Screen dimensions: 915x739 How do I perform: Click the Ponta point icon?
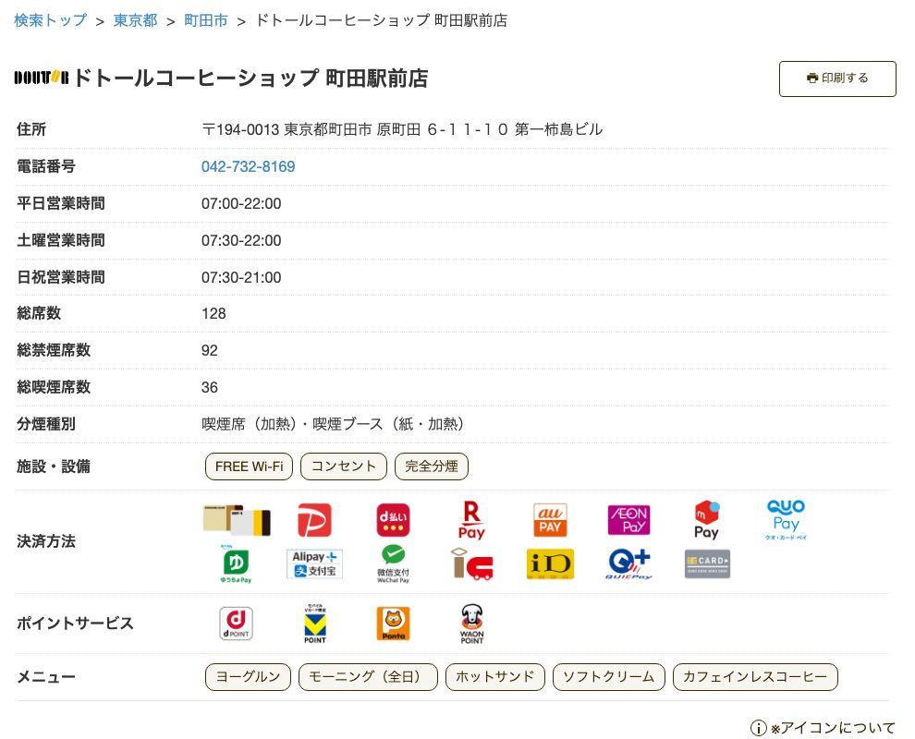pos(394,624)
